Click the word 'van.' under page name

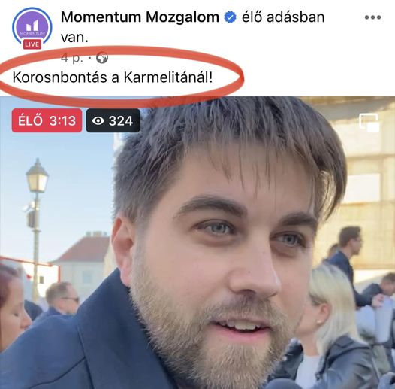click(74, 38)
